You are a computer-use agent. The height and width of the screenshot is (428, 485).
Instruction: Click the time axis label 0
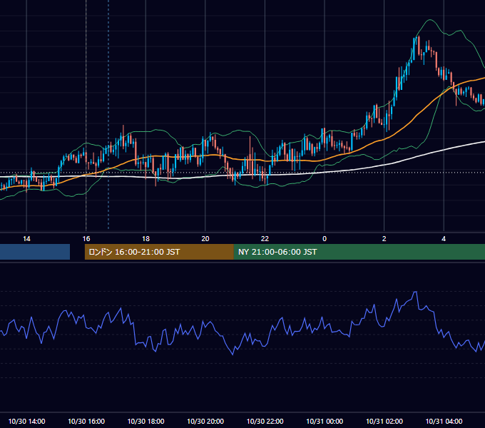point(325,239)
